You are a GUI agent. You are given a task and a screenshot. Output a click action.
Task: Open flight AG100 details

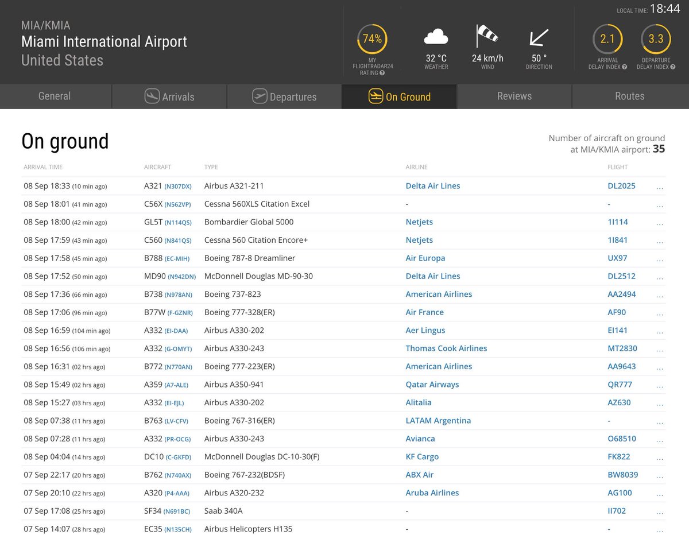620,493
